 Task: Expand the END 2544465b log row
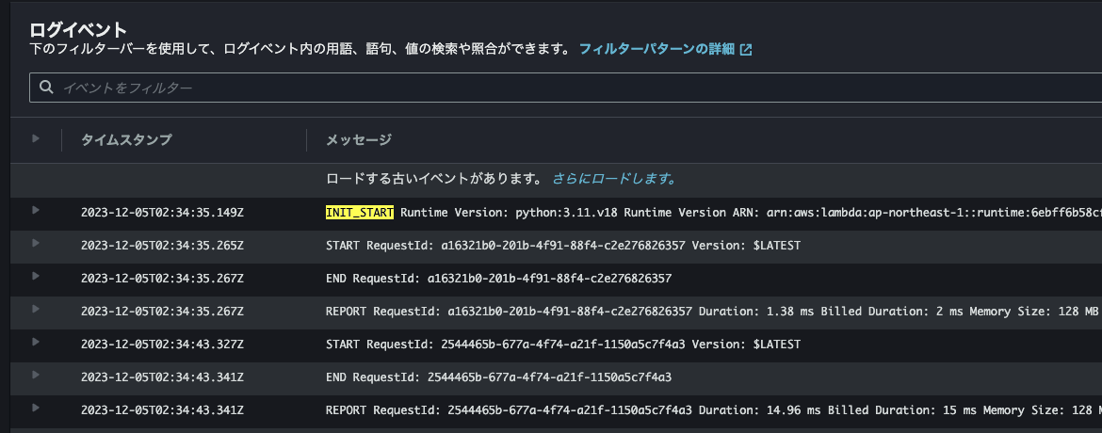tap(36, 376)
